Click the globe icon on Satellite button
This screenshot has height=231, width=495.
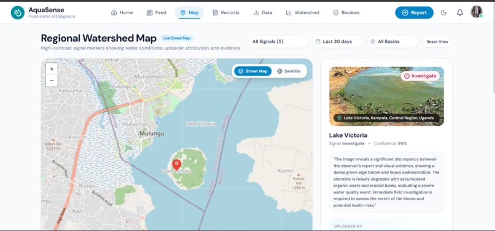279,71
